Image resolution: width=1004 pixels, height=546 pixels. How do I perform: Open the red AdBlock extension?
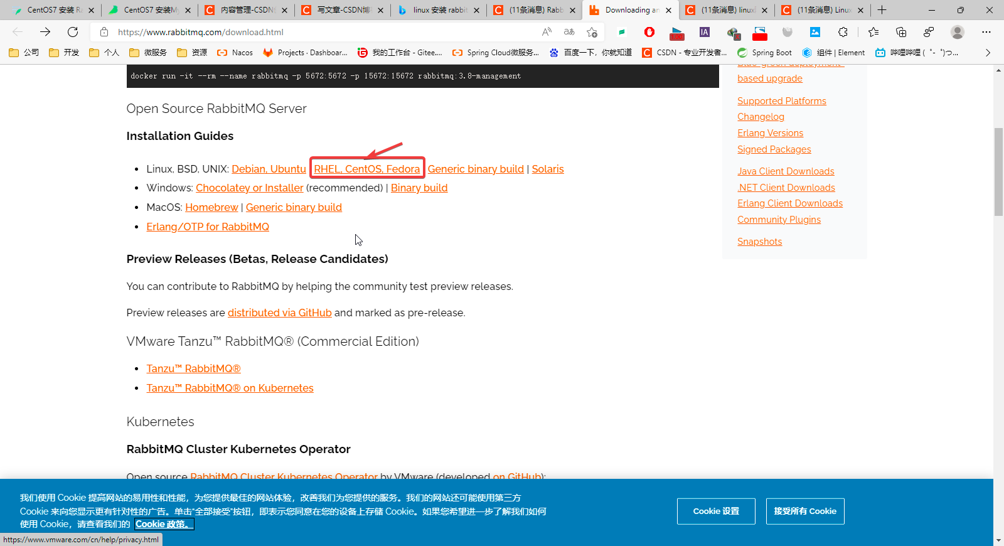(649, 32)
